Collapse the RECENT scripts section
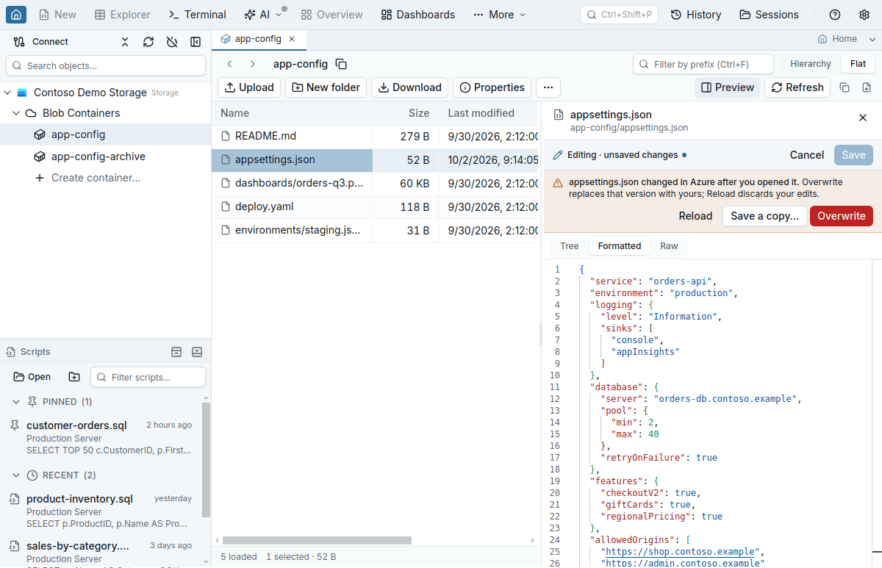 pyautogui.click(x=16, y=475)
